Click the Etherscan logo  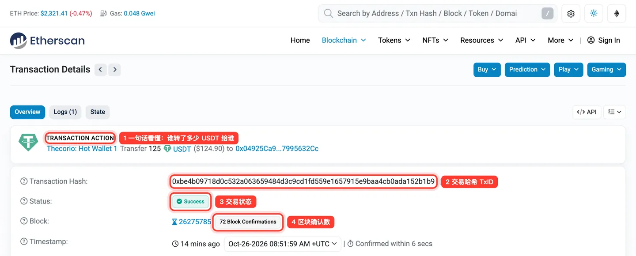(47, 41)
